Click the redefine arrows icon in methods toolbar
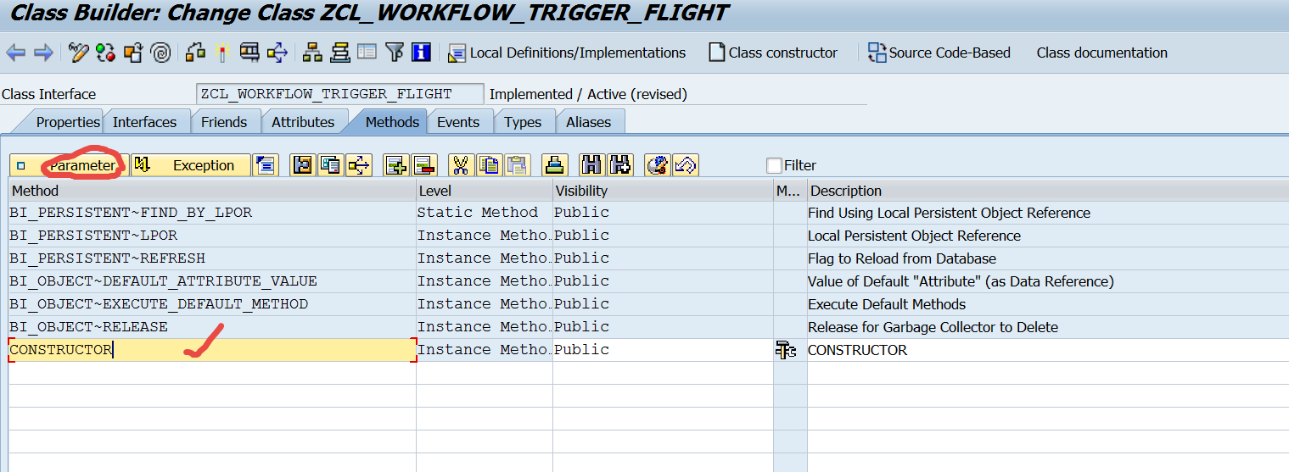Image resolution: width=1289 pixels, height=472 pixels. click(359, 165)
